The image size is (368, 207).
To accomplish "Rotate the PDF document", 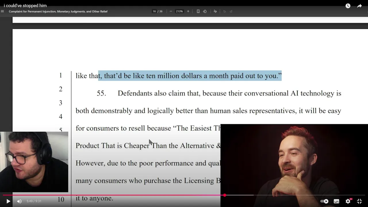I will point(205,11).
